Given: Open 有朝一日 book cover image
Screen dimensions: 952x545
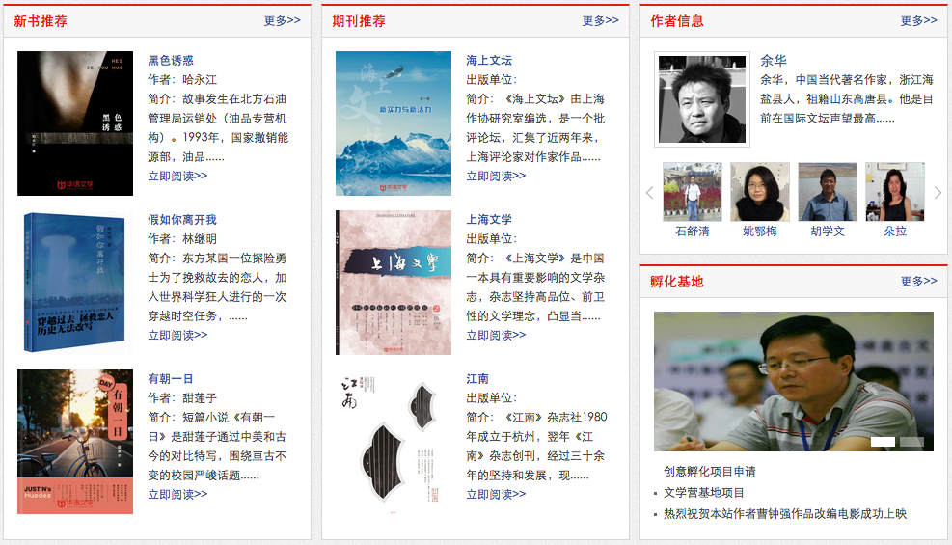Looking at the screenshot, I should coord(75,442).
